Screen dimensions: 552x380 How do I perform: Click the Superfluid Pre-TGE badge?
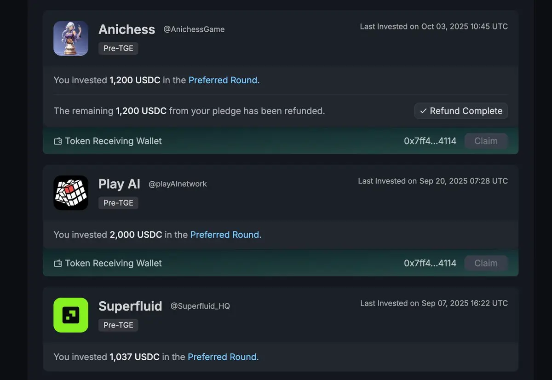(x=118, y=325)
